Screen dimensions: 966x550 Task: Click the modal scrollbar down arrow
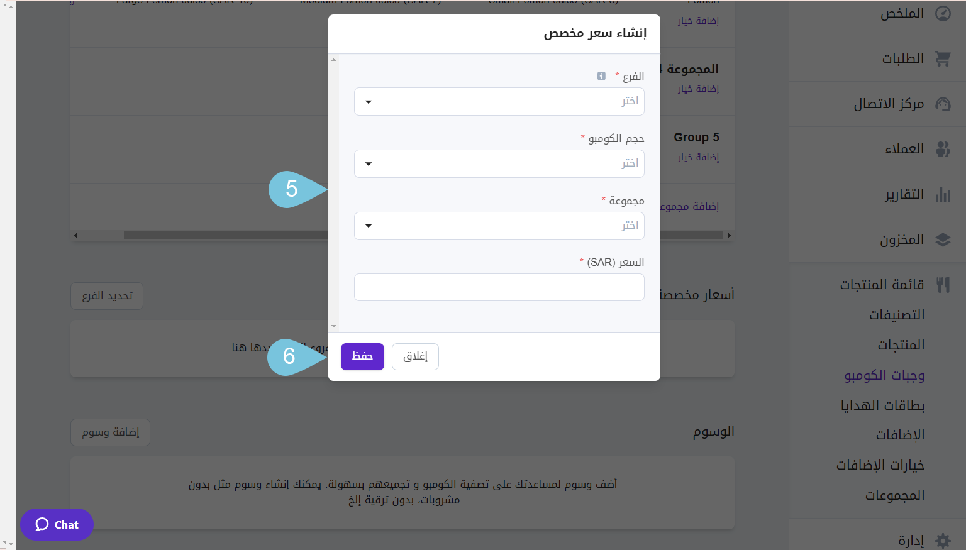[333, 327]
